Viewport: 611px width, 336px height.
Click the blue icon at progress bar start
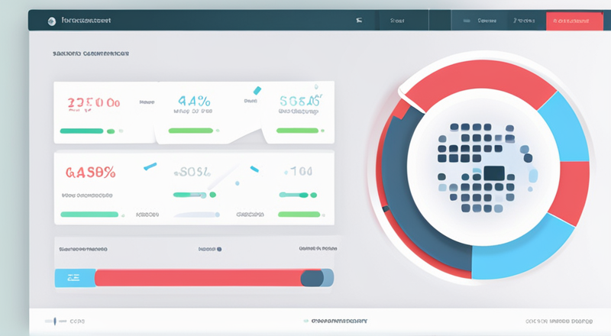tap(75, 277)
